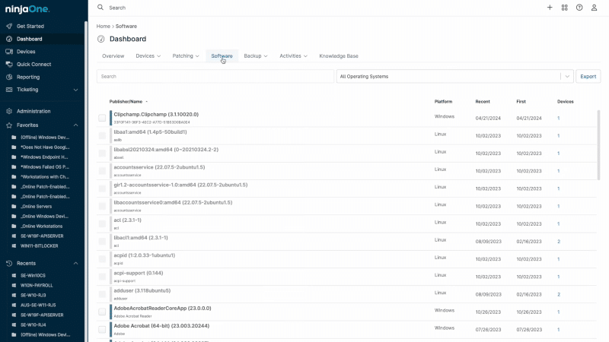The width and height of the screenshot is (609, 342).
Task: Click folder icon beside _Online Servers favorite
Action: (x=14, y=207)
